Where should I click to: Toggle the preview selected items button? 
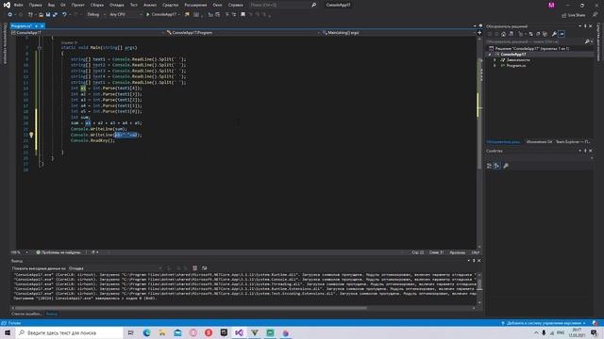[562, 34]
